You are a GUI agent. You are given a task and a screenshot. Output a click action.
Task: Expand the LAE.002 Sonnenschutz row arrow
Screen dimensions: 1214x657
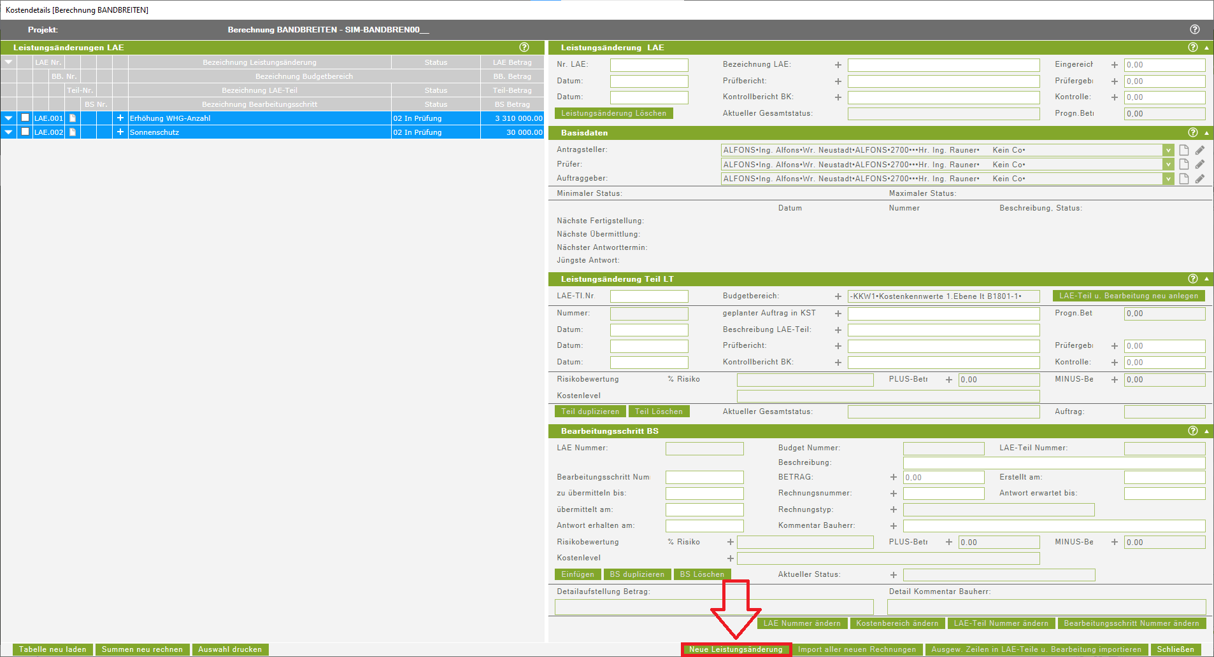coord(8,132)
